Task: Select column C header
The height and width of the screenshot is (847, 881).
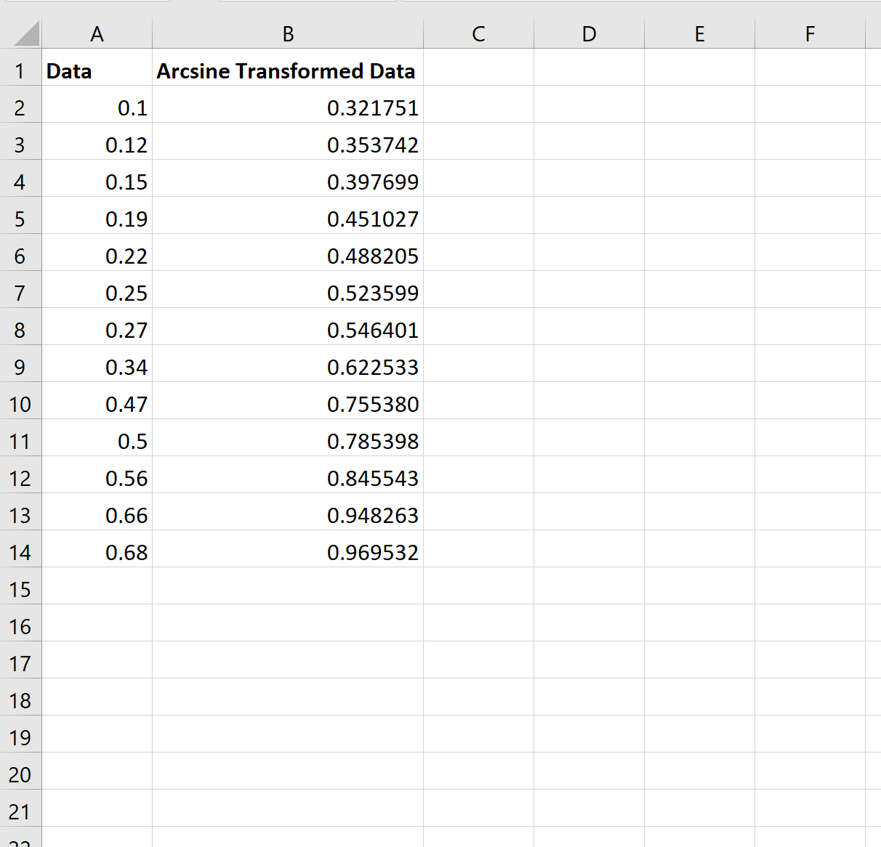Action: (478, 33)
